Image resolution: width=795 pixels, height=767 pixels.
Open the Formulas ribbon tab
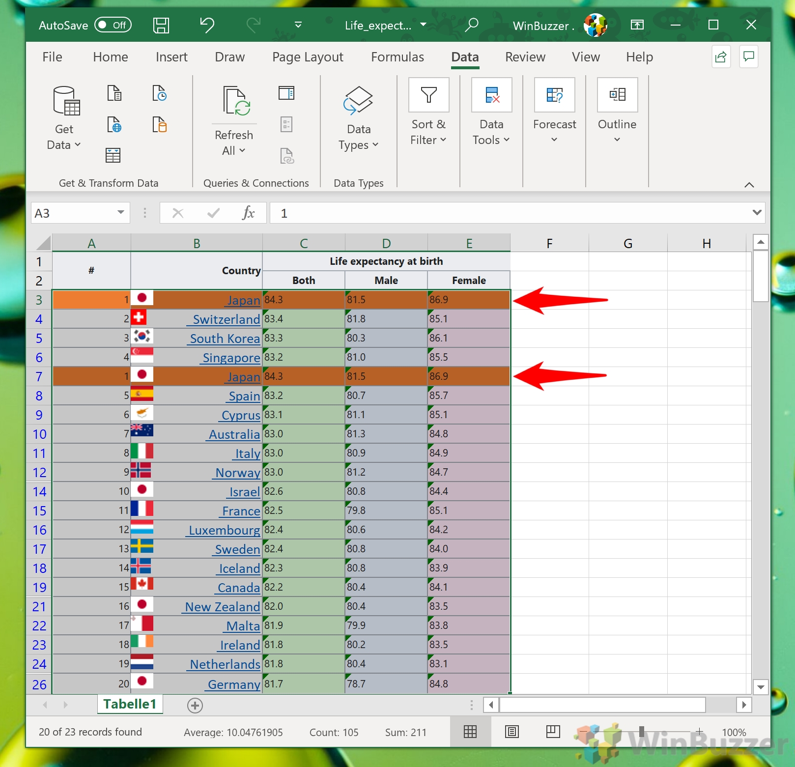pyautogui.click(x=397, y=57)
